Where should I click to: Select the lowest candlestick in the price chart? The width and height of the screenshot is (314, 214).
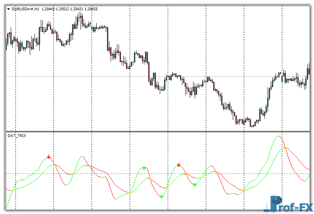coord(252,125)
